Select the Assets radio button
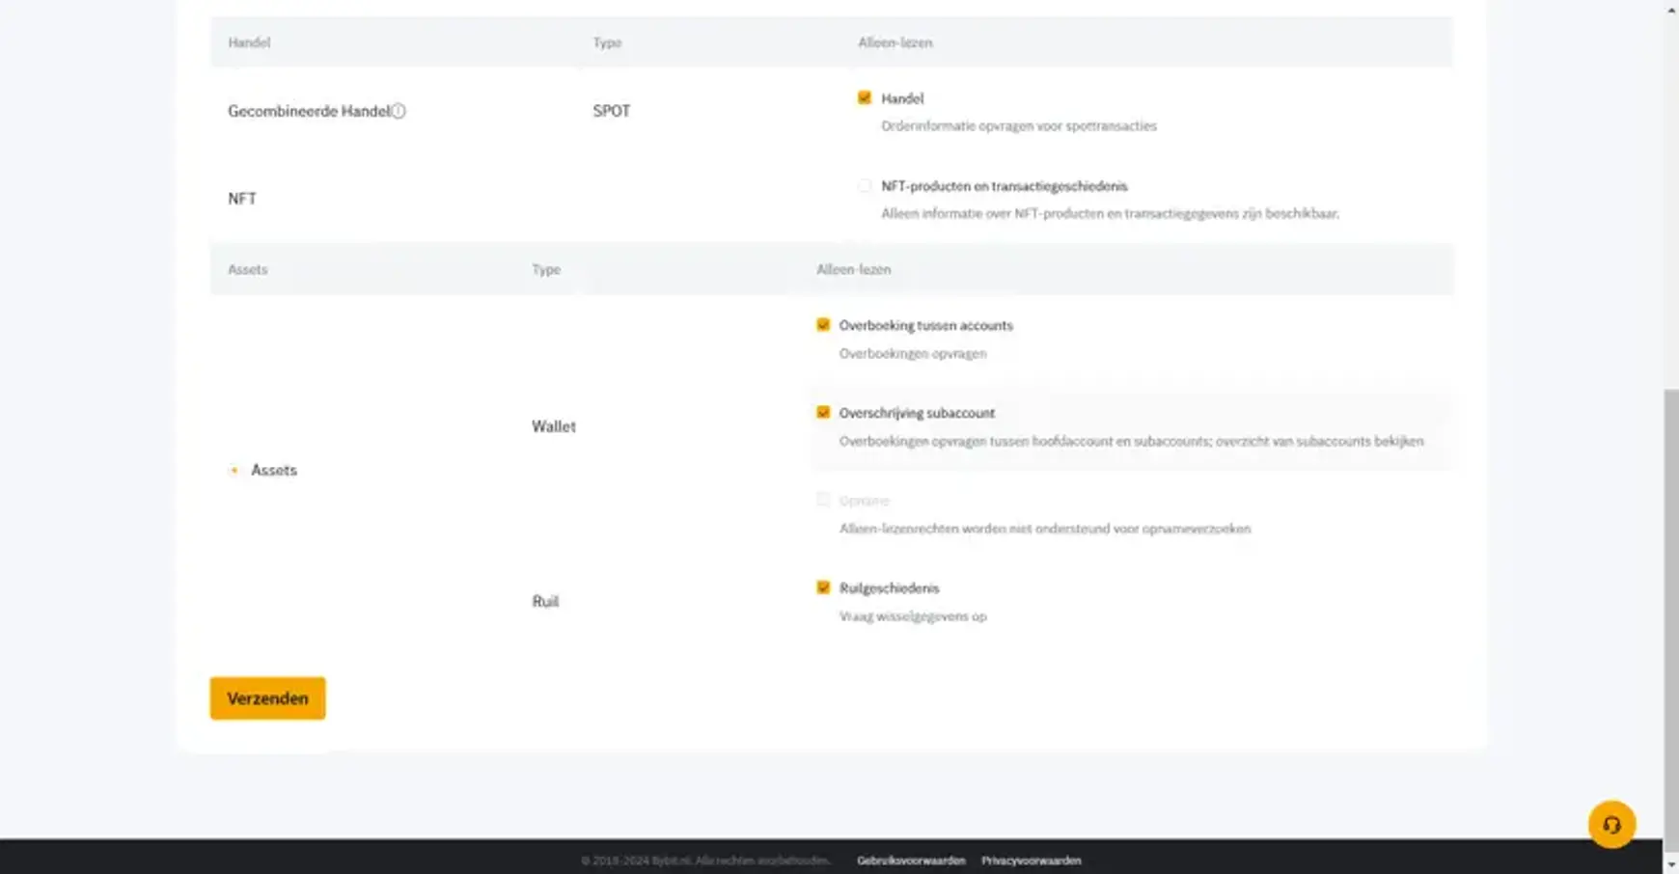This screenshot has height=874, width=1679. [233, 471]
